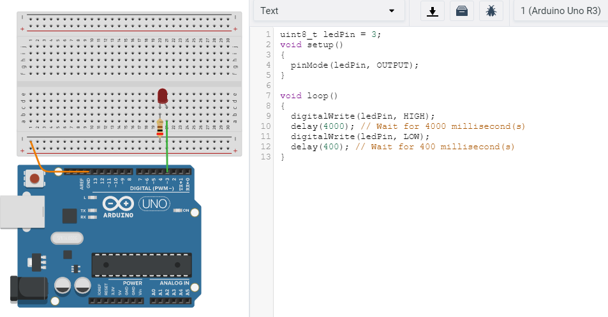The width and height of the screenshot is (608, 317).
Task: Place cursor on pinMode(ledPin, OUTPUT) line
Action: (354, 65)
